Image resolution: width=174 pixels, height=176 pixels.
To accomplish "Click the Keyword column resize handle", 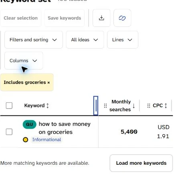I will tap(96, 106).
